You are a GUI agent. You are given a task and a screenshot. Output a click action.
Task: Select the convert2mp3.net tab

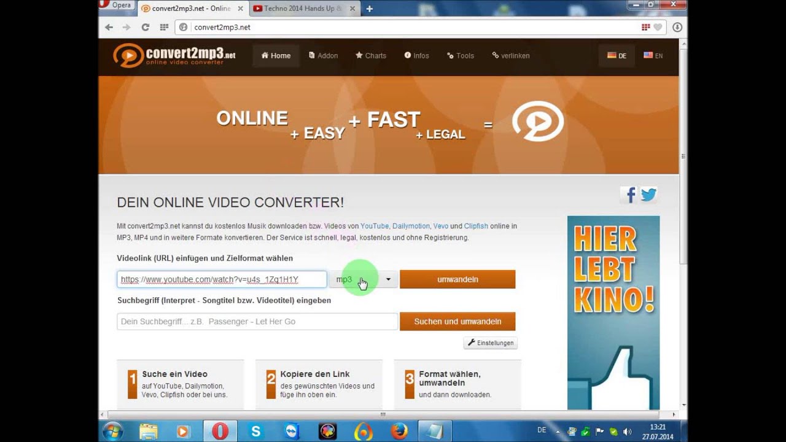[x=187, y=9]
